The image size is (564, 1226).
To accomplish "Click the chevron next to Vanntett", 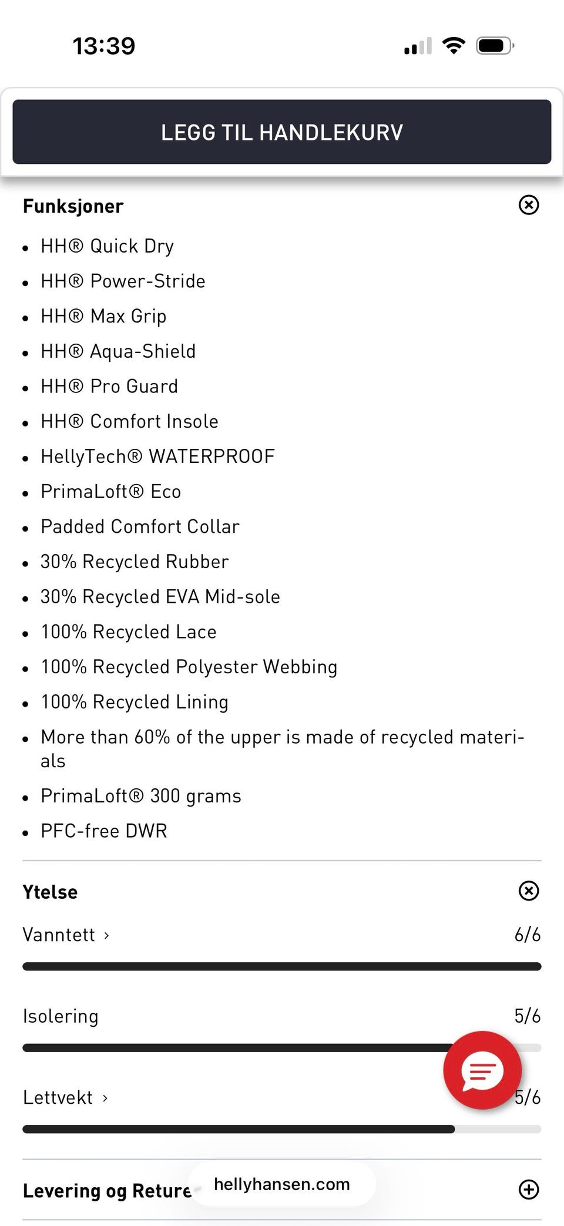I will tap(106, 935).
